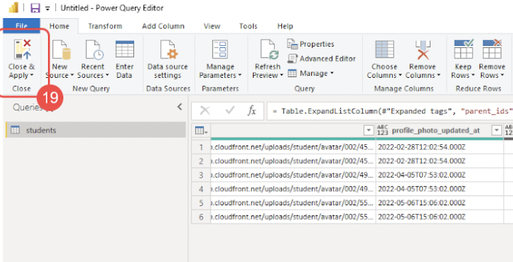Viewport: 513px width, 262px height.
Task: Click the Remove Columns icon
Action: tap(423, 49)
